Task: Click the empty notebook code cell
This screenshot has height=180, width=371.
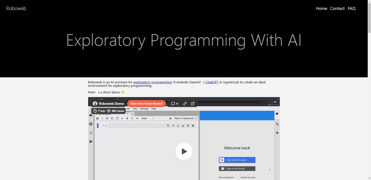Action: click(x=152, y=126)
